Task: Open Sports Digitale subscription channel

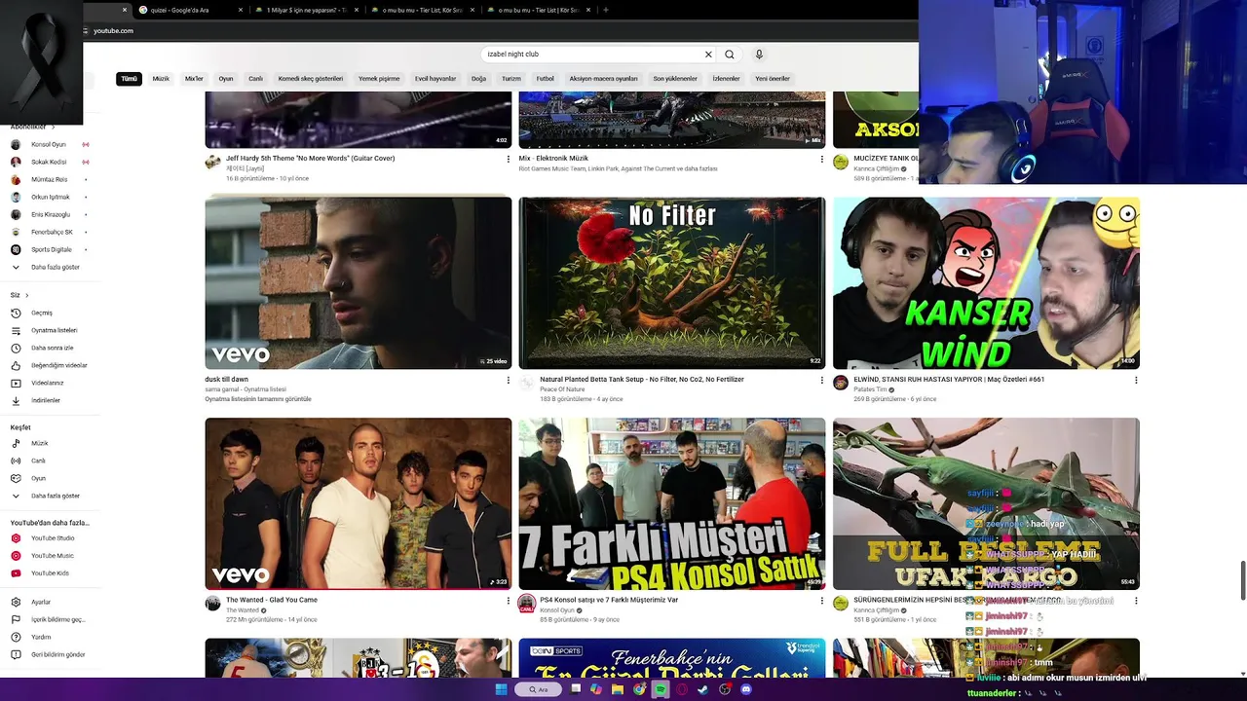Action: point(51,249)
